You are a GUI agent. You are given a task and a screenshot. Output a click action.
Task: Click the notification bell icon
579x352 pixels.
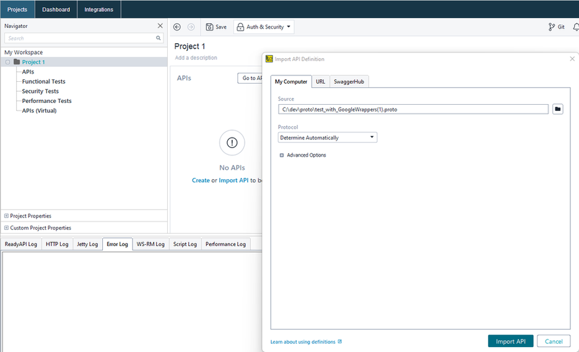click(x=575, y=27)
